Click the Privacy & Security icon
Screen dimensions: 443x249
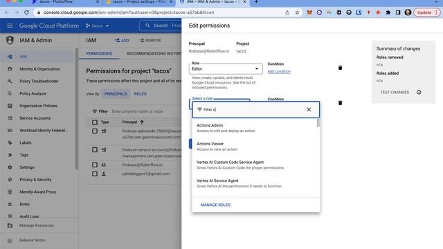(10, 180)
